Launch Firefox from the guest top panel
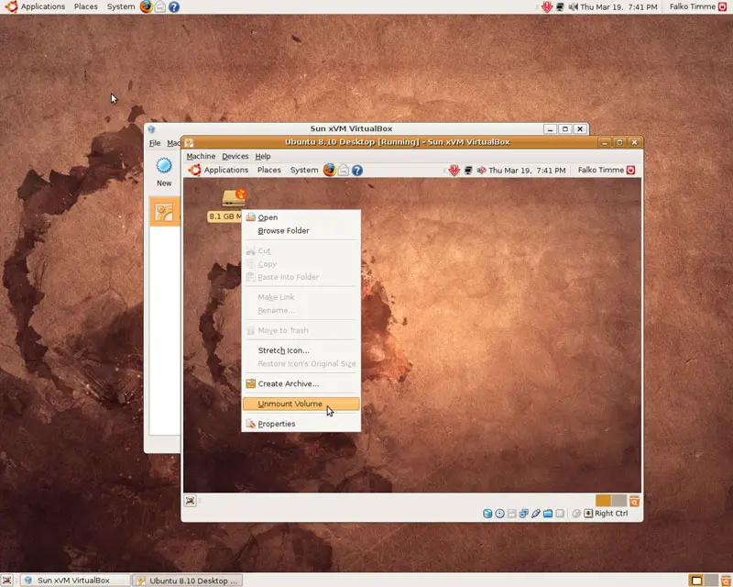The height and width of the screenshot is (587, 733). point(329,170)
